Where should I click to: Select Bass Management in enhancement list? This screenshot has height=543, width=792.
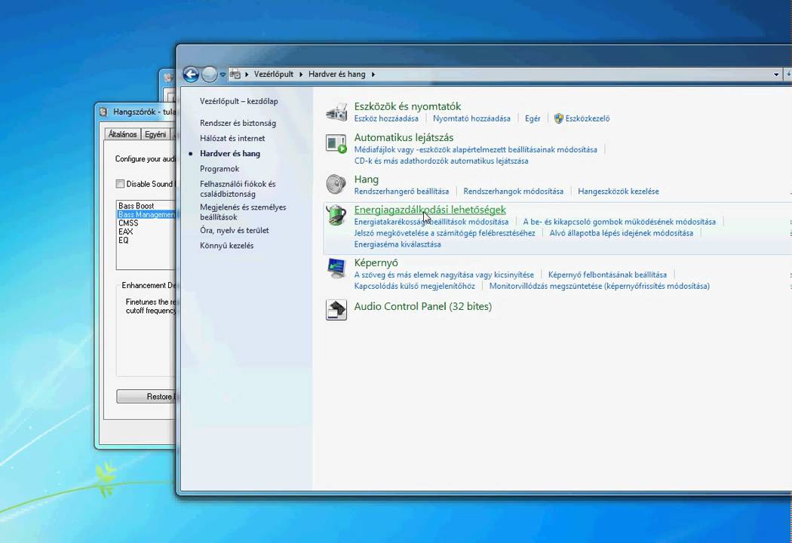pyautogui.click(x=146, y=215)
